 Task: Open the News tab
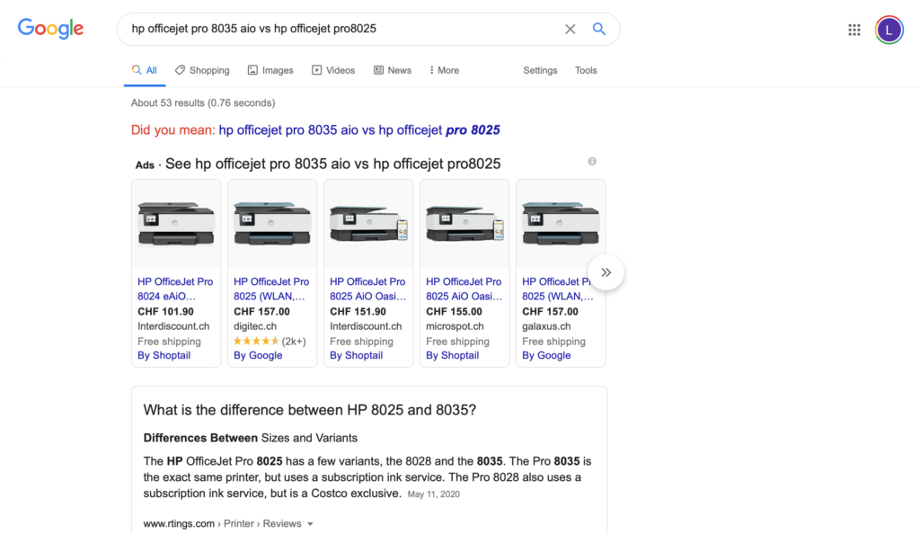point(393,70)
